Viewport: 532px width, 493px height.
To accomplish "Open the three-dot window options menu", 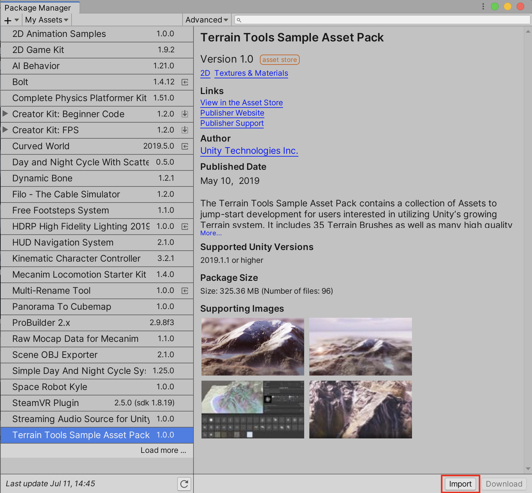I will coord(483,6).
